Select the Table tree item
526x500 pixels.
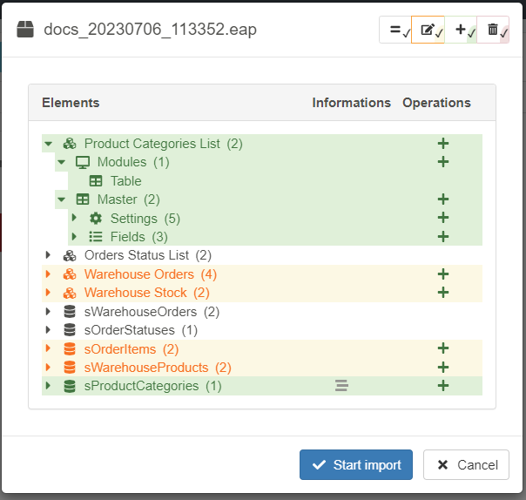click(x=125, y=181)
